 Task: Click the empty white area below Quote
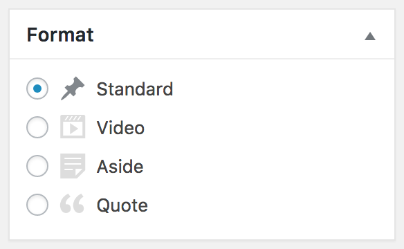(202, 228)
